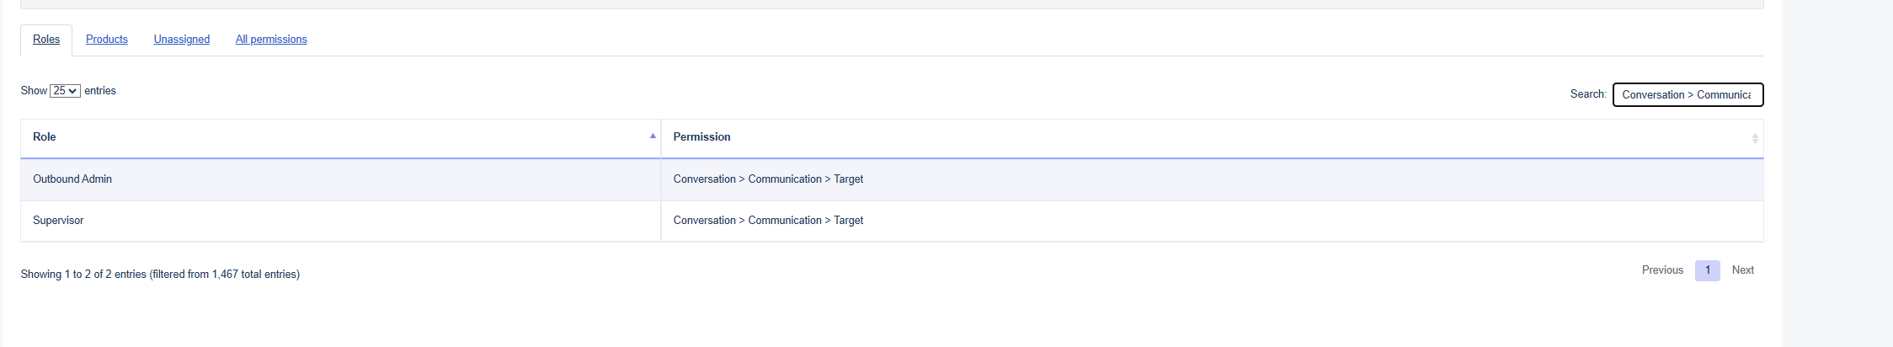Click the Search input field
Screen dimensions: 1893x347
(x=1687, y=95)
